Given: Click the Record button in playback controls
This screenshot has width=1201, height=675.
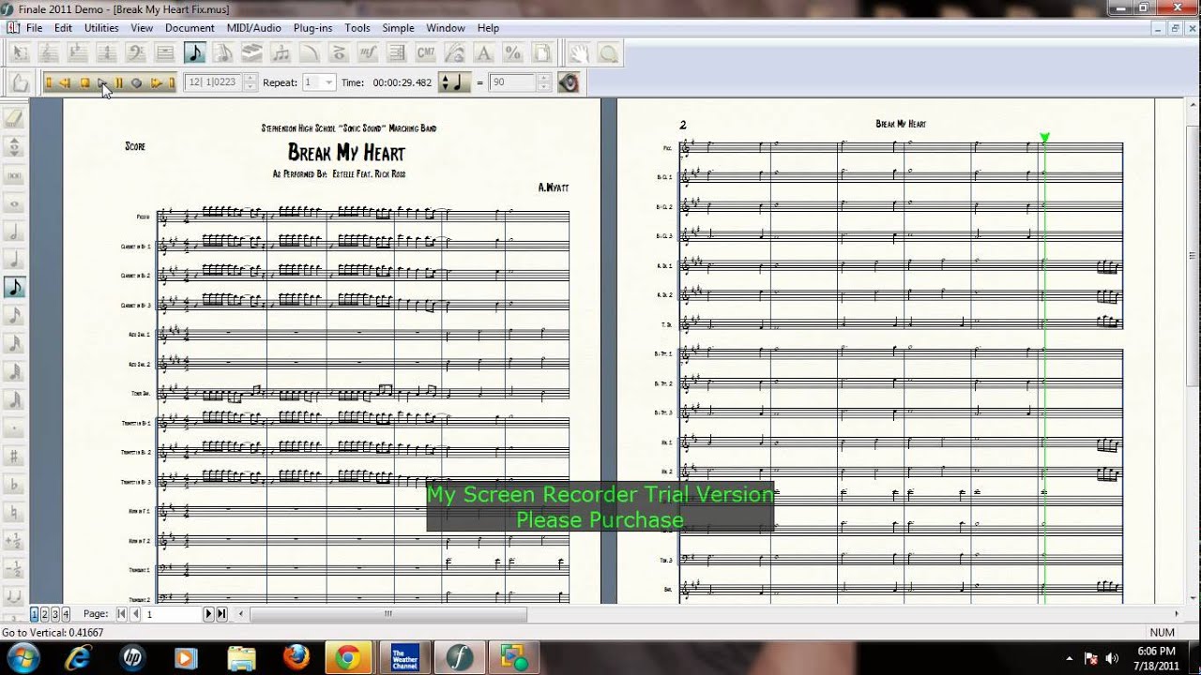Looking at the screenshot, I should point(136,82).
